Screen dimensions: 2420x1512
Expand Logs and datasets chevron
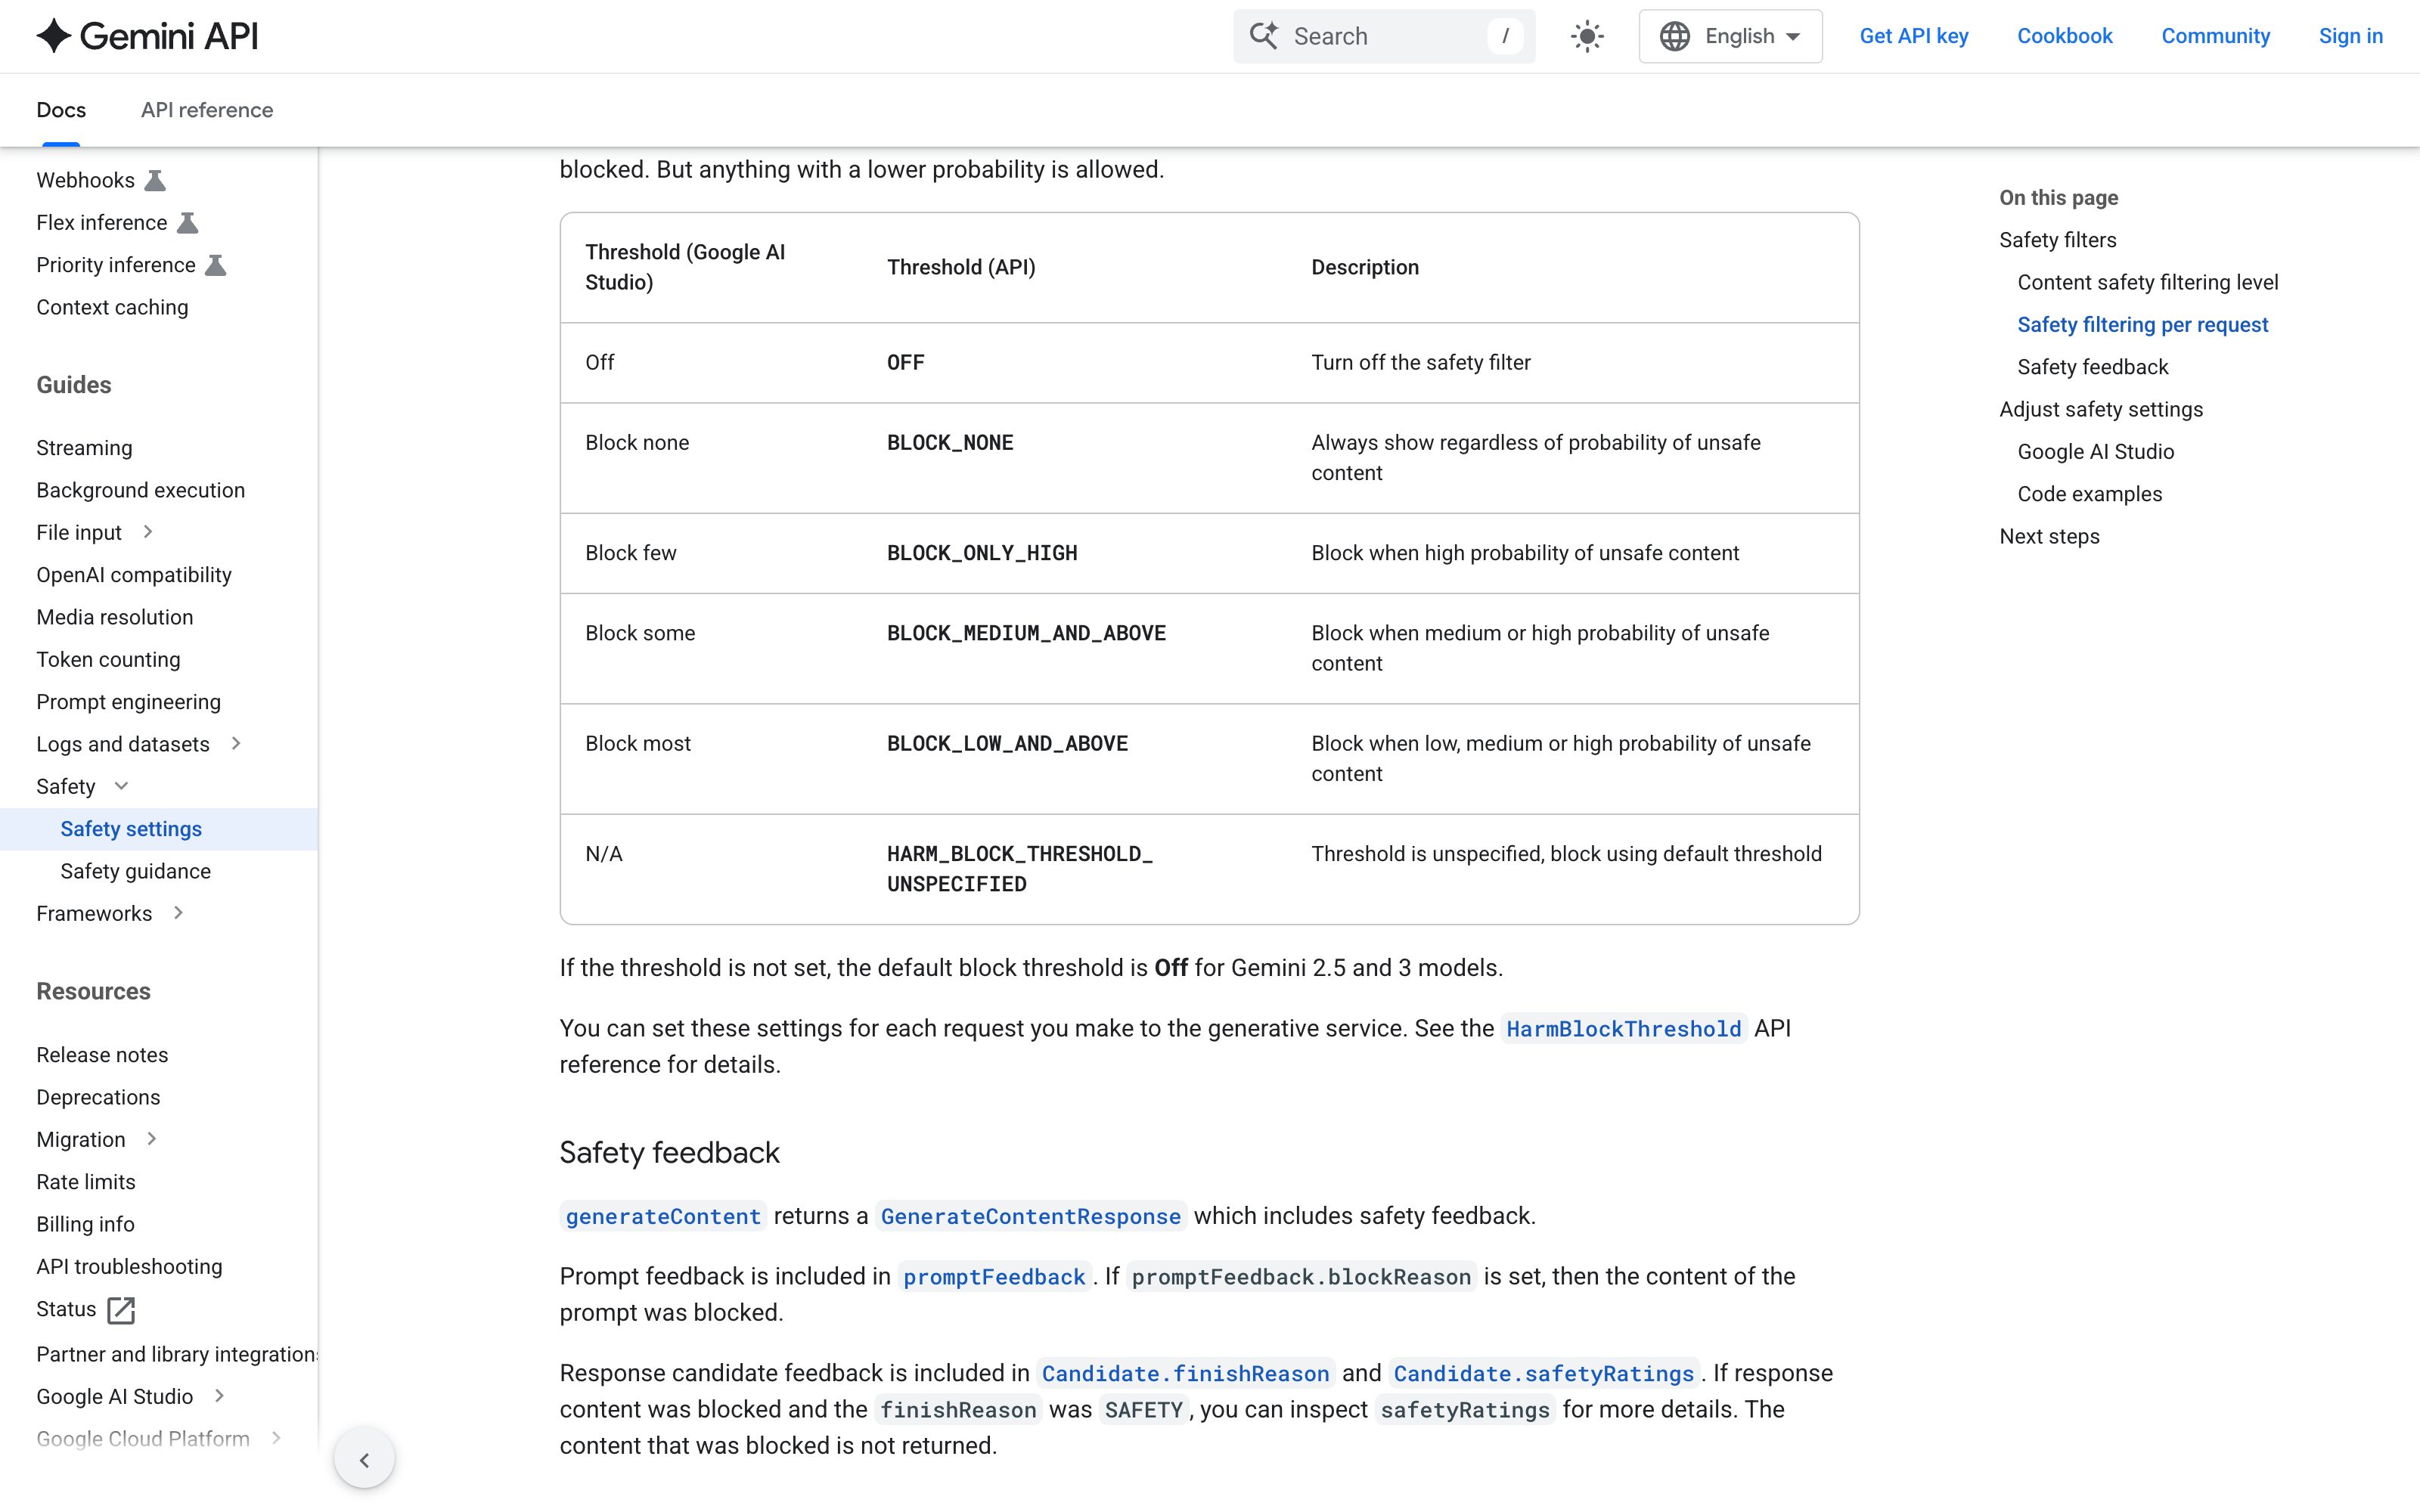click(236, 743)
